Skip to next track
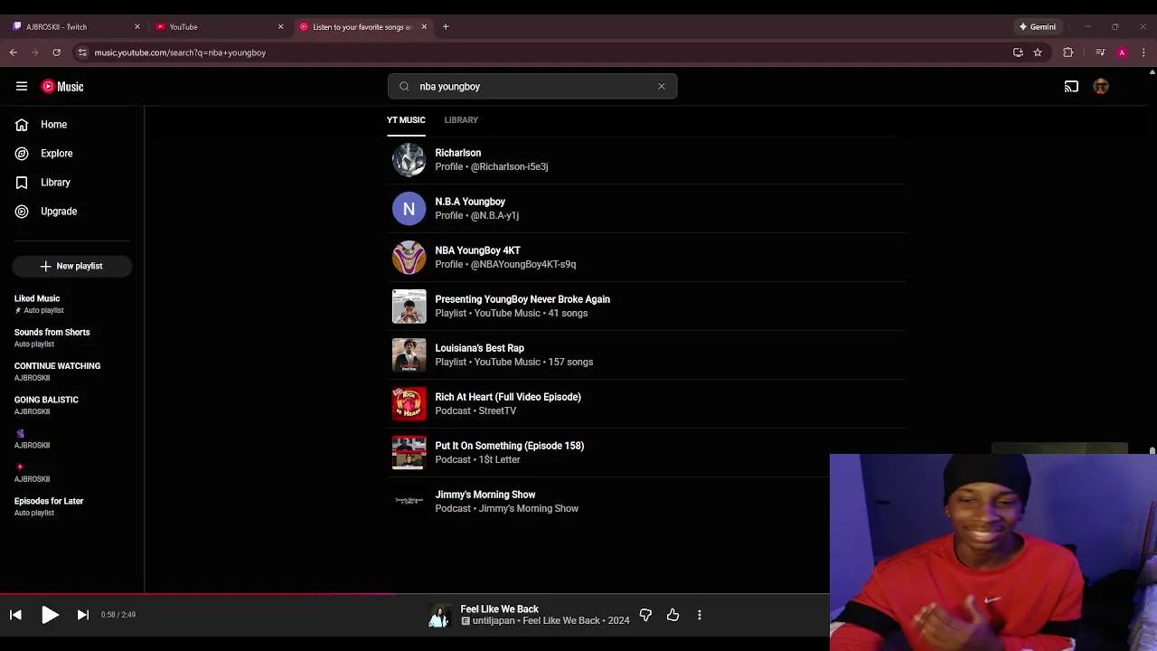Image resolution: width=1157 pixels, height=651 pixels. pos(82,615)
